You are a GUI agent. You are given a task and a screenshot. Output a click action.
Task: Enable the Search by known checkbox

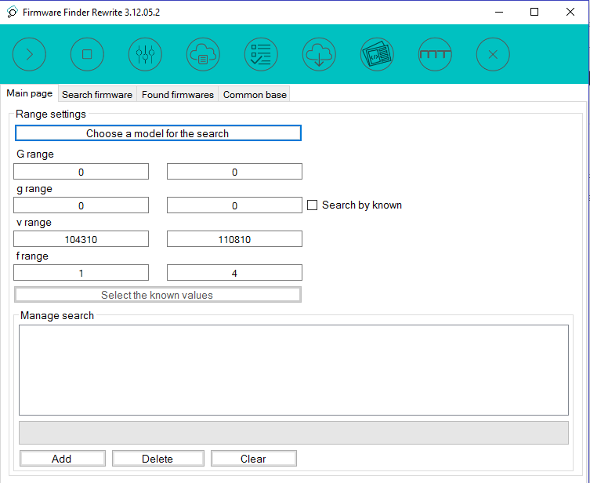coord(312,205)
